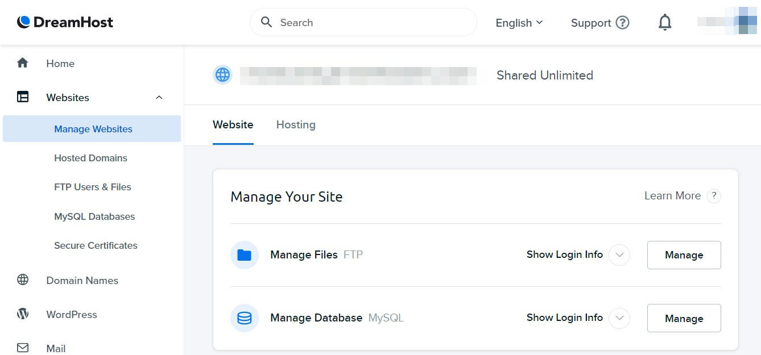The width and height of the screenshot is (761, 355).
Task: Open Secure Certificates in the sidebar
Action: coord(96,245)
